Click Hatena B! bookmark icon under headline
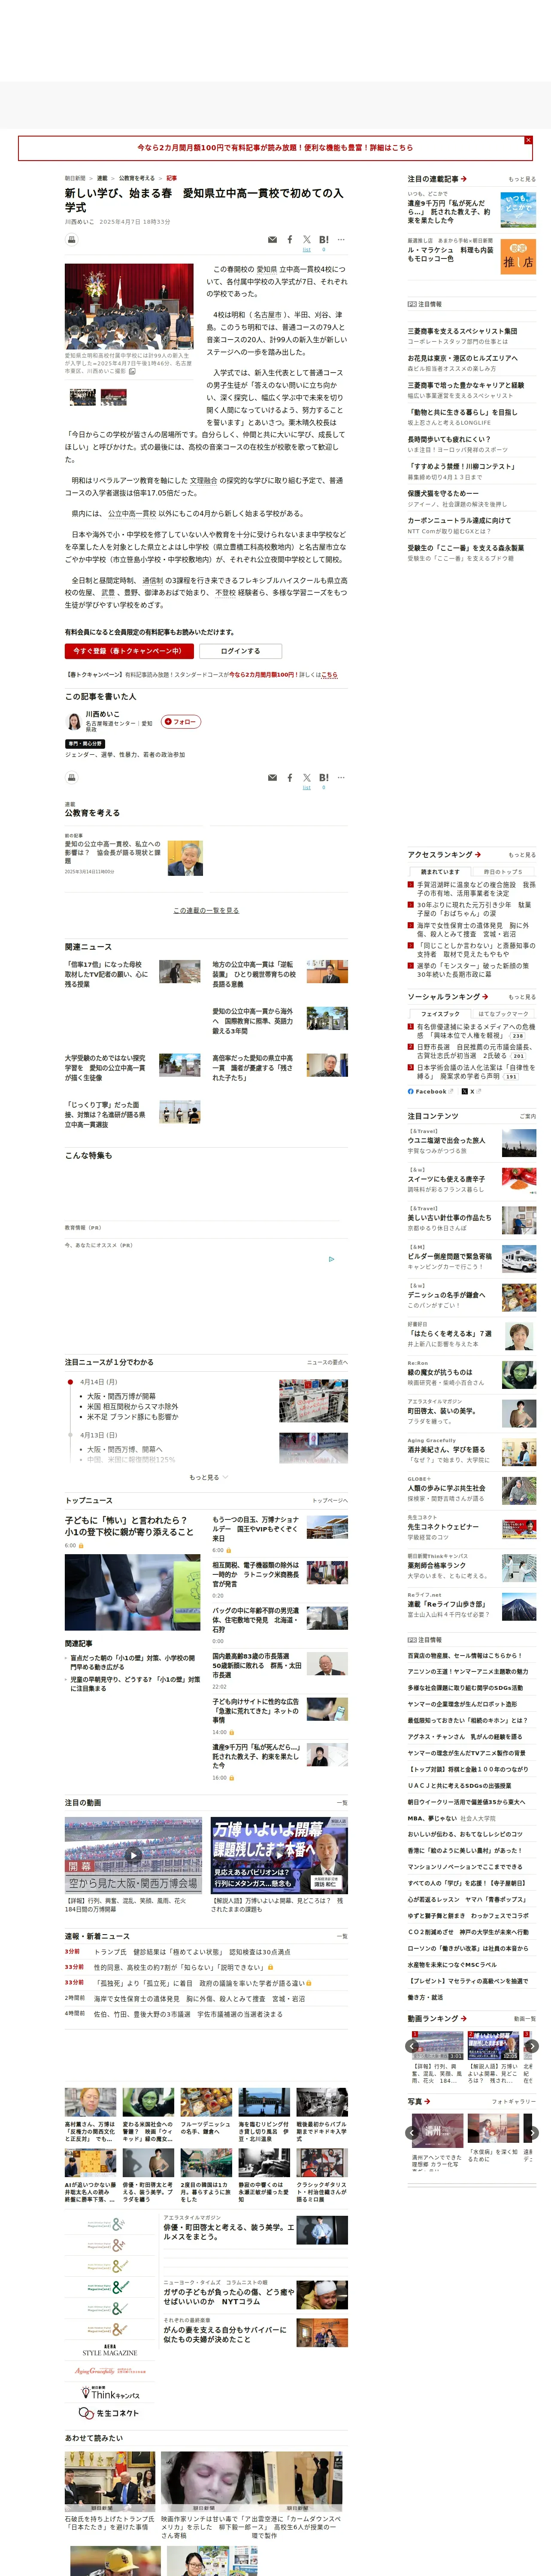Viewport: 551px width, 2576px height. tap(324, 240)
